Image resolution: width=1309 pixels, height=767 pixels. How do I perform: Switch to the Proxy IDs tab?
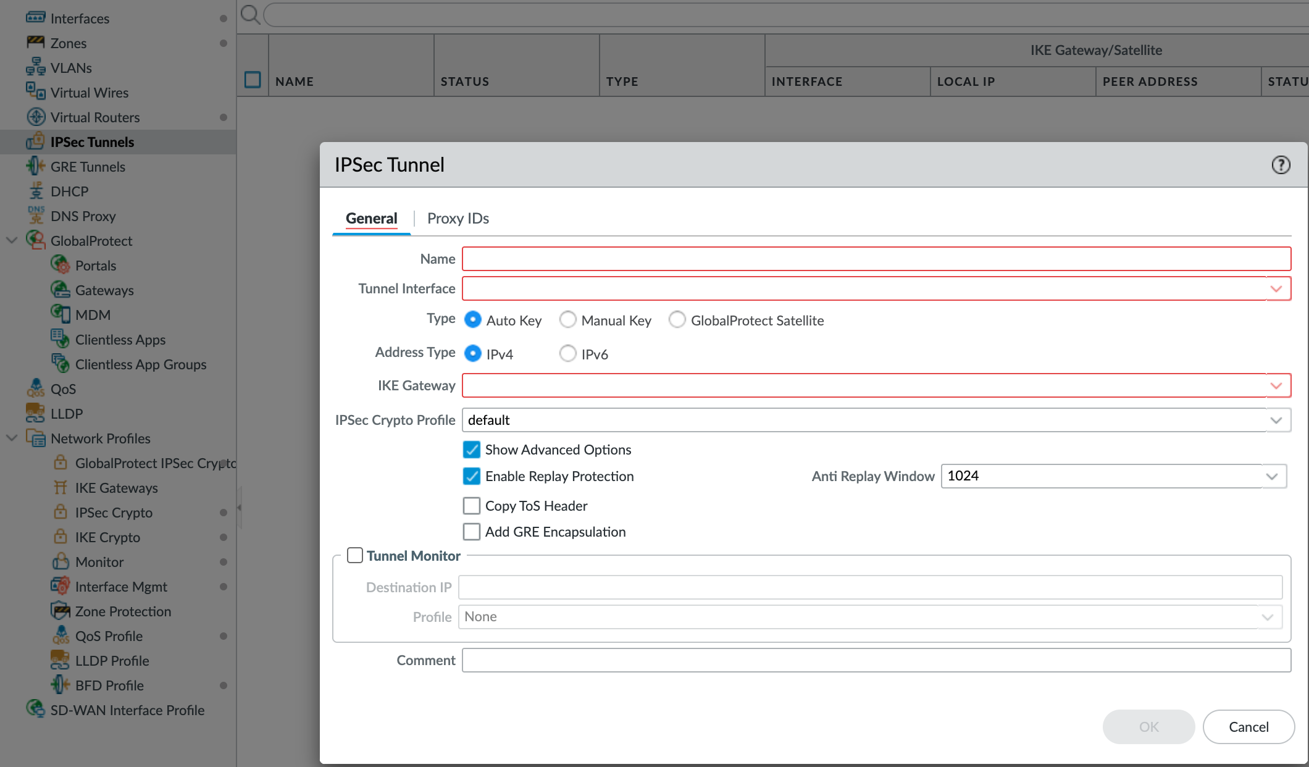point(458,218)
